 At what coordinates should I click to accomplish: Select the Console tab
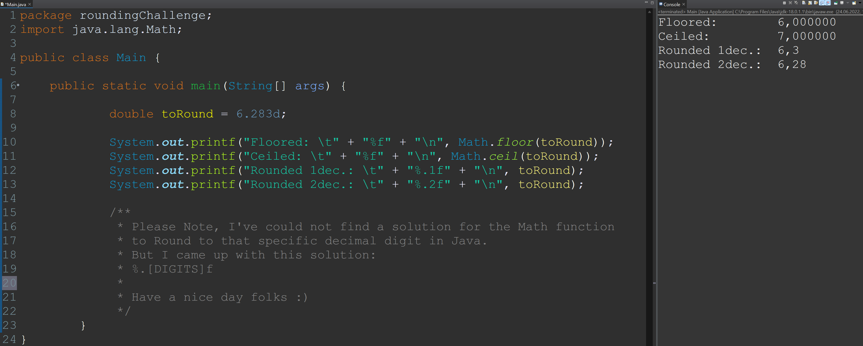pos(671,4)
